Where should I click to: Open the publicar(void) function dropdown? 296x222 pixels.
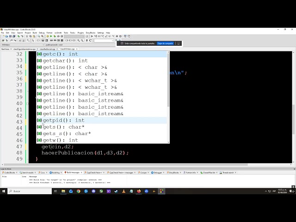pyautogui.click(x=80, y=45)
